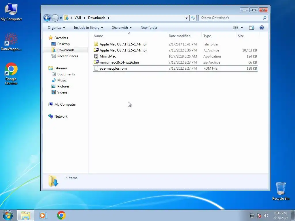Click the folder icon in address bar
This screenshot has height=221, width=295.
click(66, 18)
